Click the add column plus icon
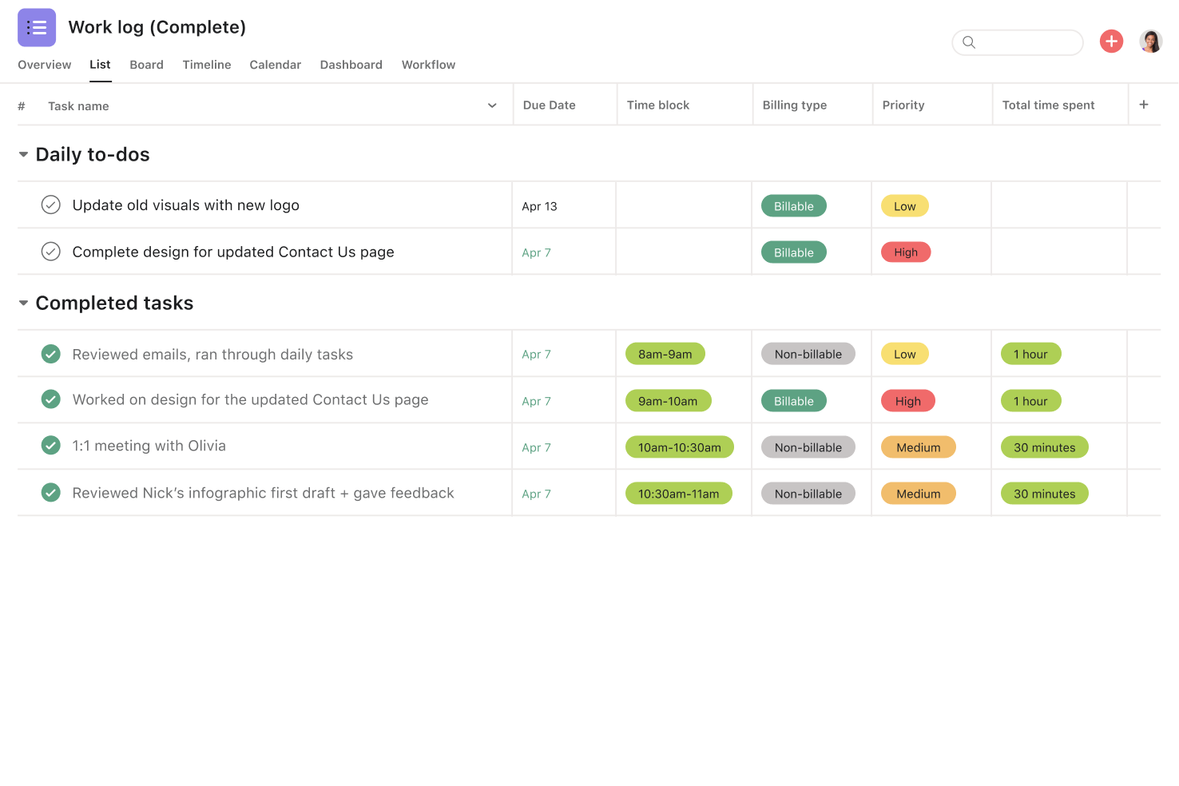Viewport: 1179px width, 786px height. 1144,104
